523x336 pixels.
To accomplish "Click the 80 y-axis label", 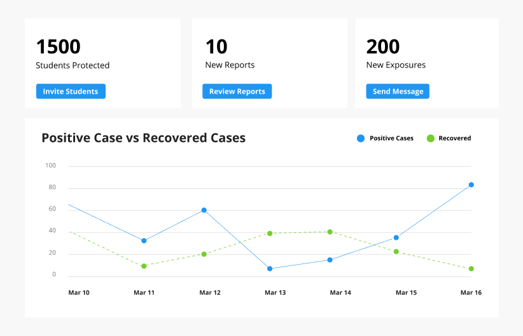I will (52, 187).
